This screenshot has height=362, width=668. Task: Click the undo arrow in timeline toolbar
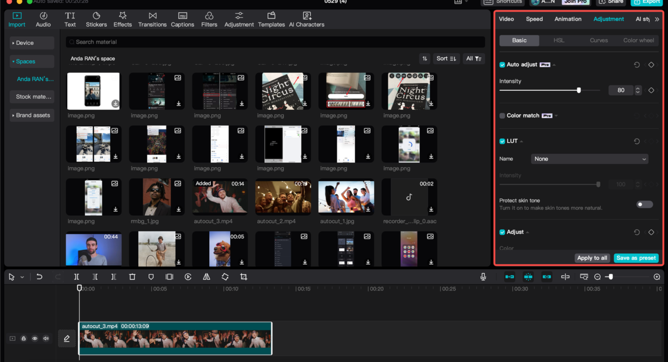tap(39, 277)
